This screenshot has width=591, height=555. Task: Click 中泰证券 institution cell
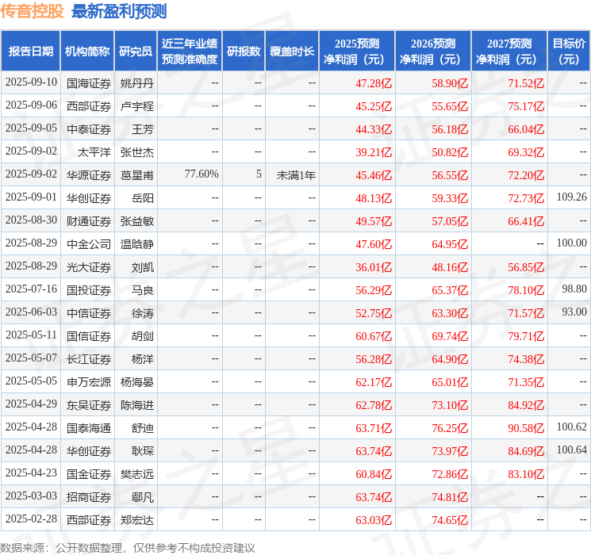point(89,129)
